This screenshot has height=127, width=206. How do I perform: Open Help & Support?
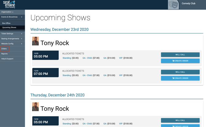click(7, 59)
